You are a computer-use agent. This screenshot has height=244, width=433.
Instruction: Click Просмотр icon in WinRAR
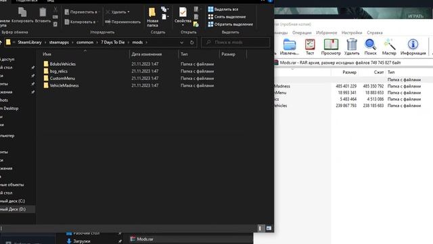coord(331,47)
